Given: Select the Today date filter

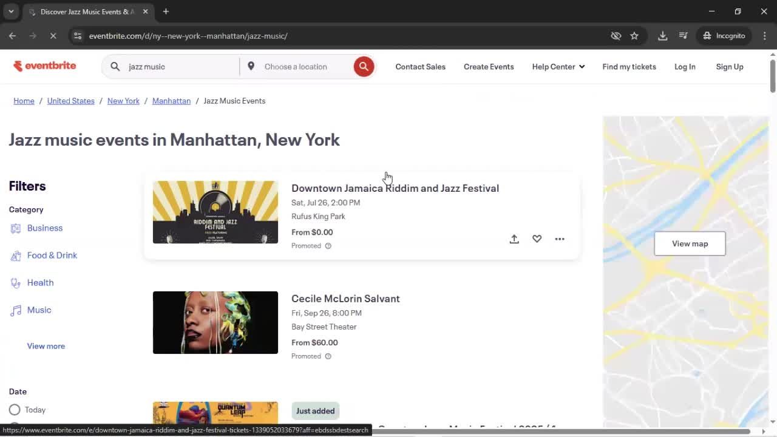Looking at the screenshot, I should click(x=15, y=410).
